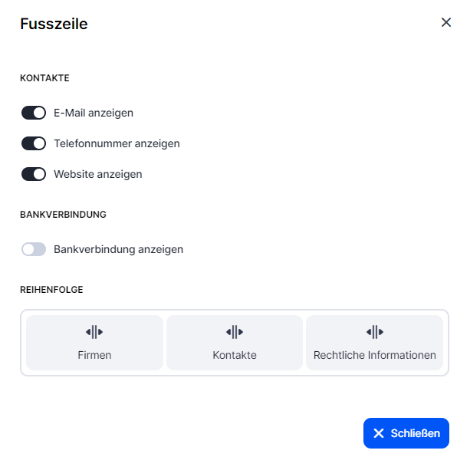Turn off the Telefonnummer anzeigen switch
The height and width of the screenshot is (470, 470).
point(34,143)
